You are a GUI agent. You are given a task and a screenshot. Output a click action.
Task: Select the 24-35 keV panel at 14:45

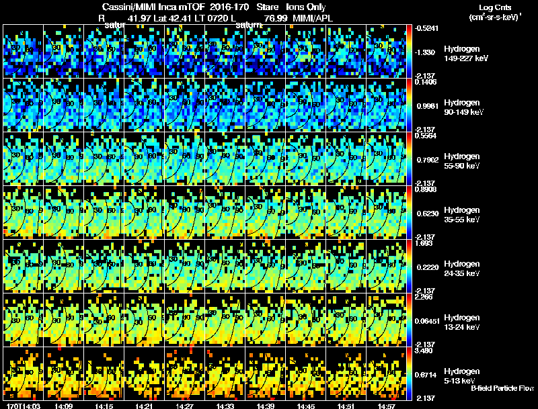[306, 267]
